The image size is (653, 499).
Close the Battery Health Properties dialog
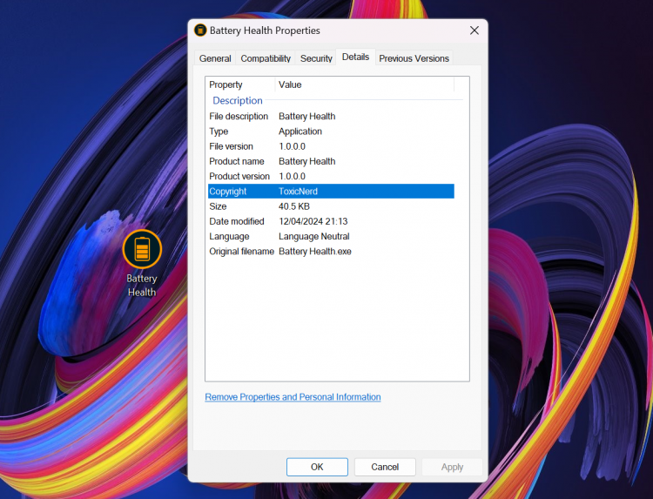(x=474, y=30)
